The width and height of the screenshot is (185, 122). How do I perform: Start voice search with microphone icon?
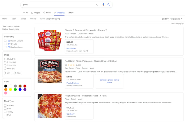[103, 5]
